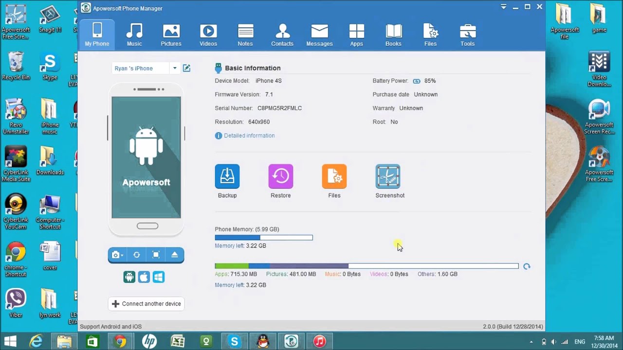Go to the Notes tab
This screenshot has height=350, width=623.
click(x=245, y=35)
